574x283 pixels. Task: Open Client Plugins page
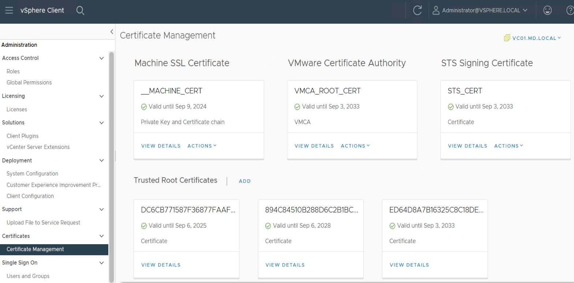(x=22, y=136)
